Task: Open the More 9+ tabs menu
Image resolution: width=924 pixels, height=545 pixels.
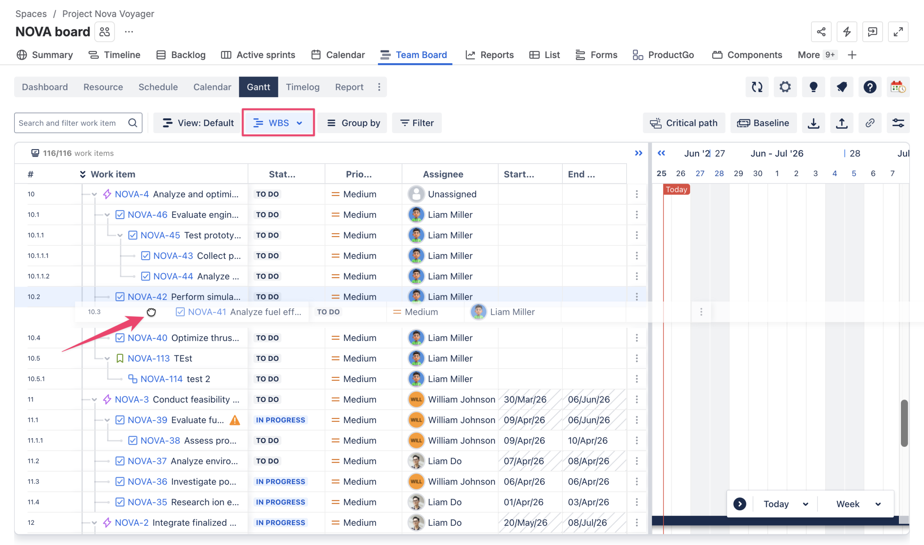Action: [817, 55]
